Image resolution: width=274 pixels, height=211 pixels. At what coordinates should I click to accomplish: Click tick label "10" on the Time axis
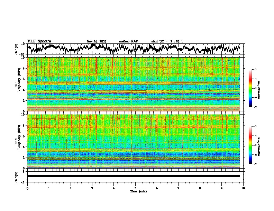pyautogui.click(x=243, y=188)
